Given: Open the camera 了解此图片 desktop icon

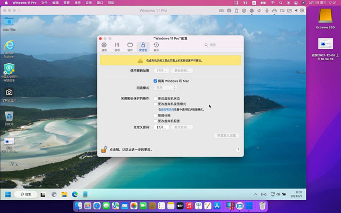Looking at the screenshot, I should [9, 95].
